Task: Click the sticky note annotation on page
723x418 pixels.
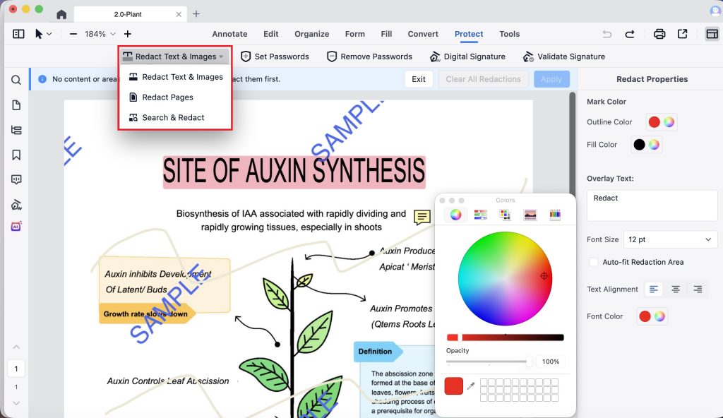Action: click(x=422, y=217)
